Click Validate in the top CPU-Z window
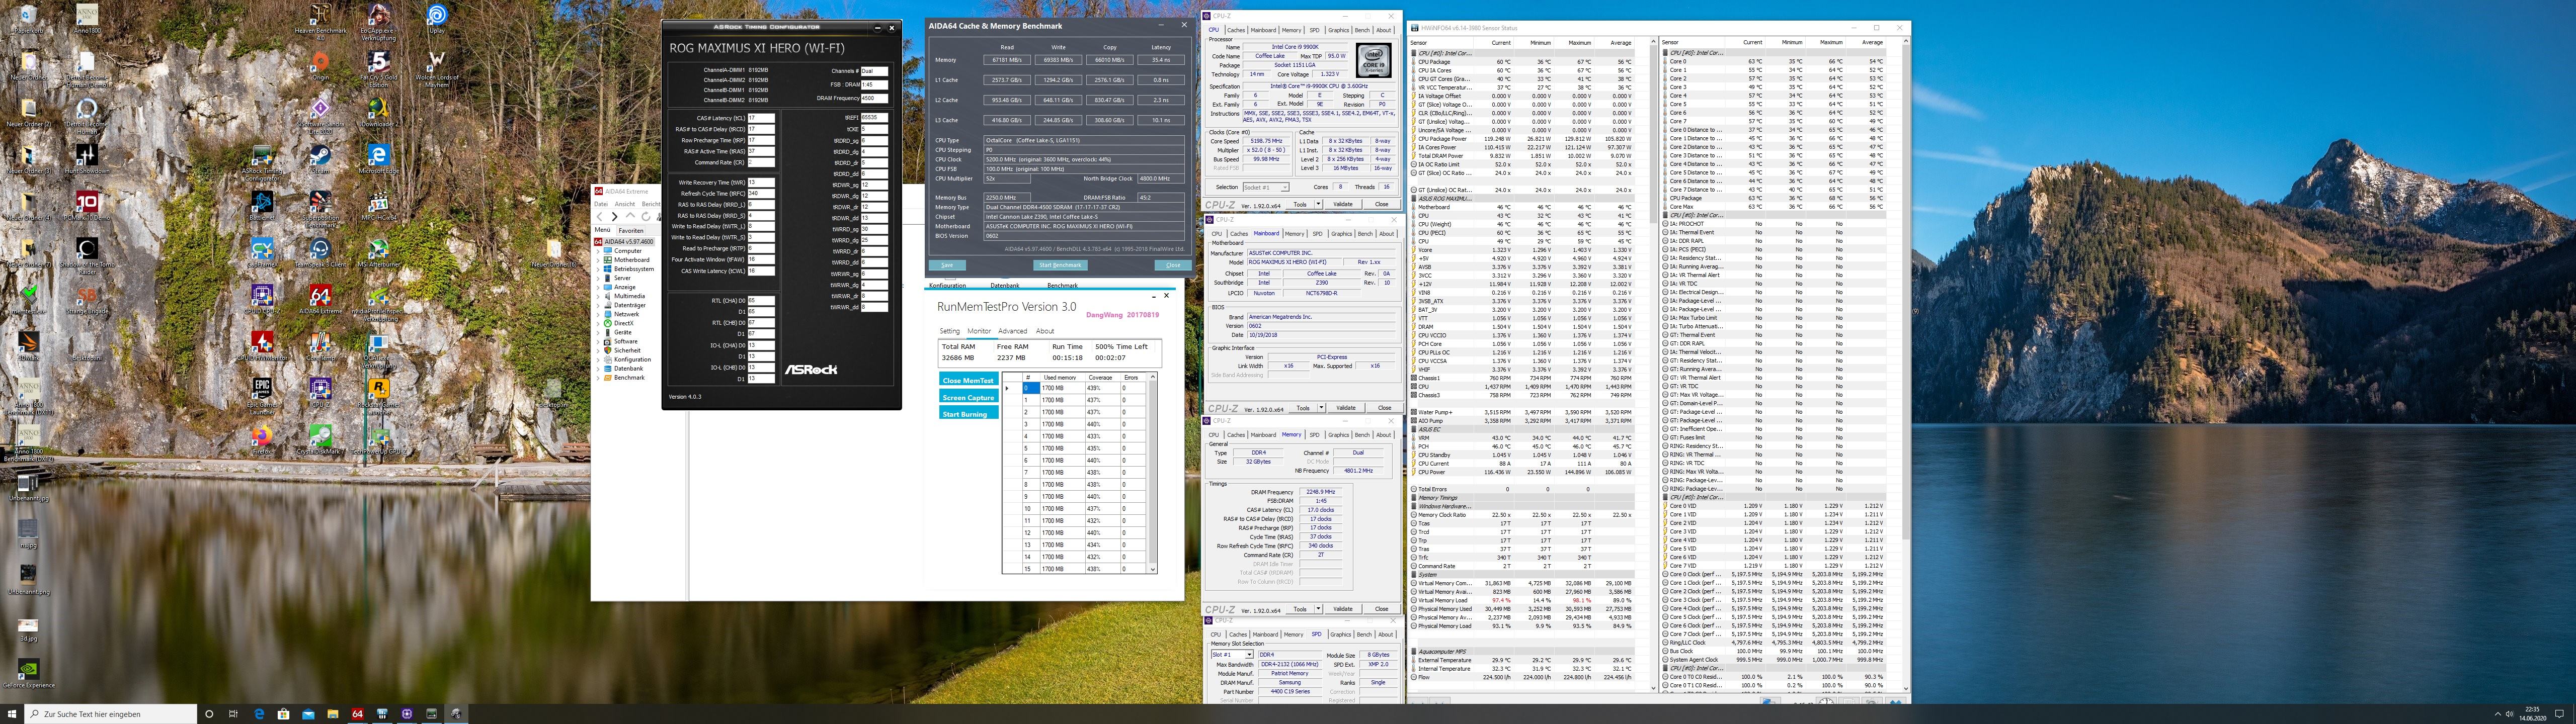The height and width of the screenshot is (724, 2576). (x=1343, y=204)
